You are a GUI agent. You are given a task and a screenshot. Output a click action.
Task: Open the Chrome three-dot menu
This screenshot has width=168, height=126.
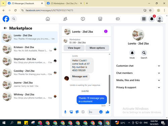click(x=164, y=10)
